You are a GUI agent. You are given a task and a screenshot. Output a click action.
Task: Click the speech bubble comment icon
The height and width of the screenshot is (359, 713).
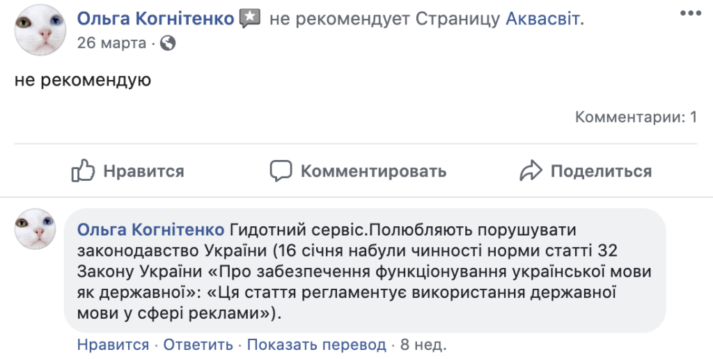pos(281,170)
